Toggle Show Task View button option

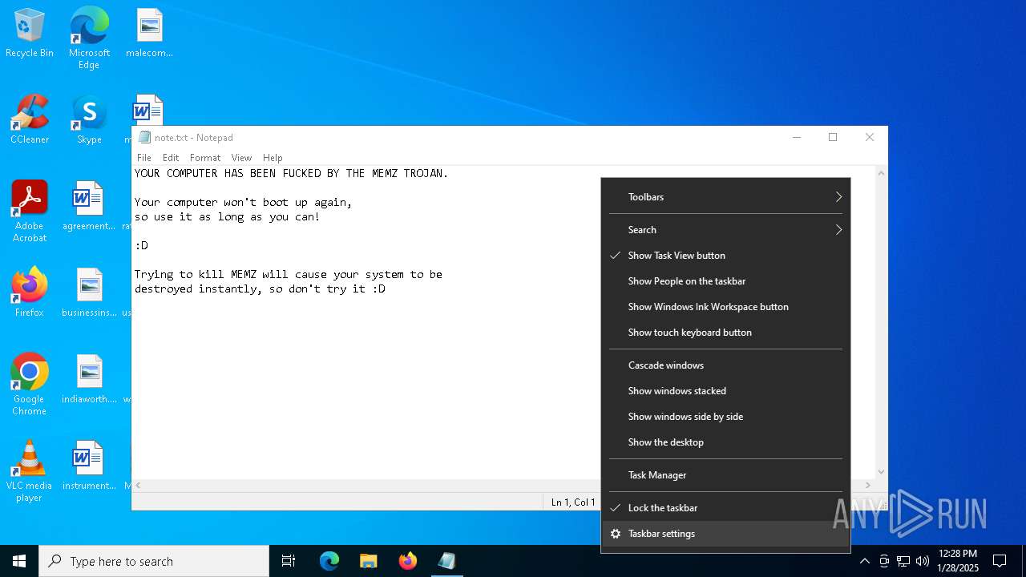point(725,256)
